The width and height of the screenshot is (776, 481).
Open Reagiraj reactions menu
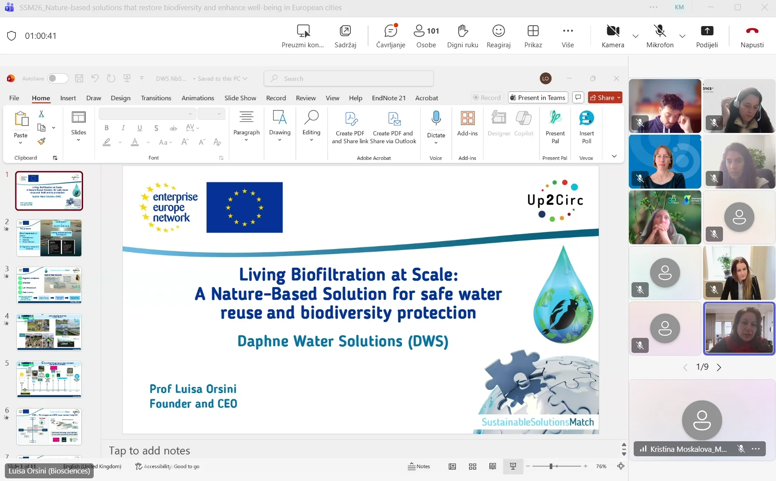pos(498,31)
